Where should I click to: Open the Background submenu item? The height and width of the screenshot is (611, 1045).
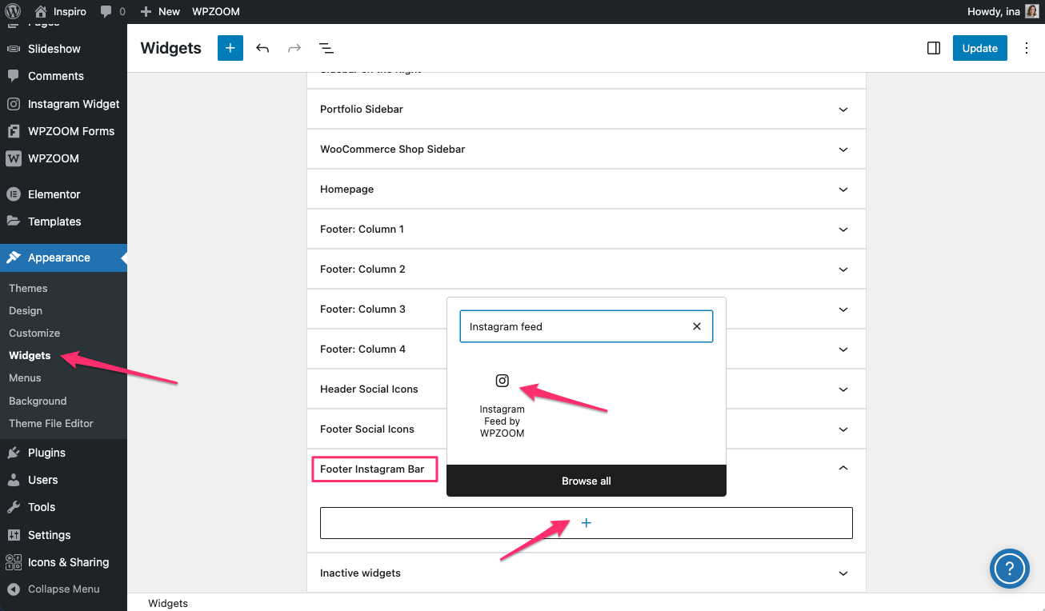point(38,401)
